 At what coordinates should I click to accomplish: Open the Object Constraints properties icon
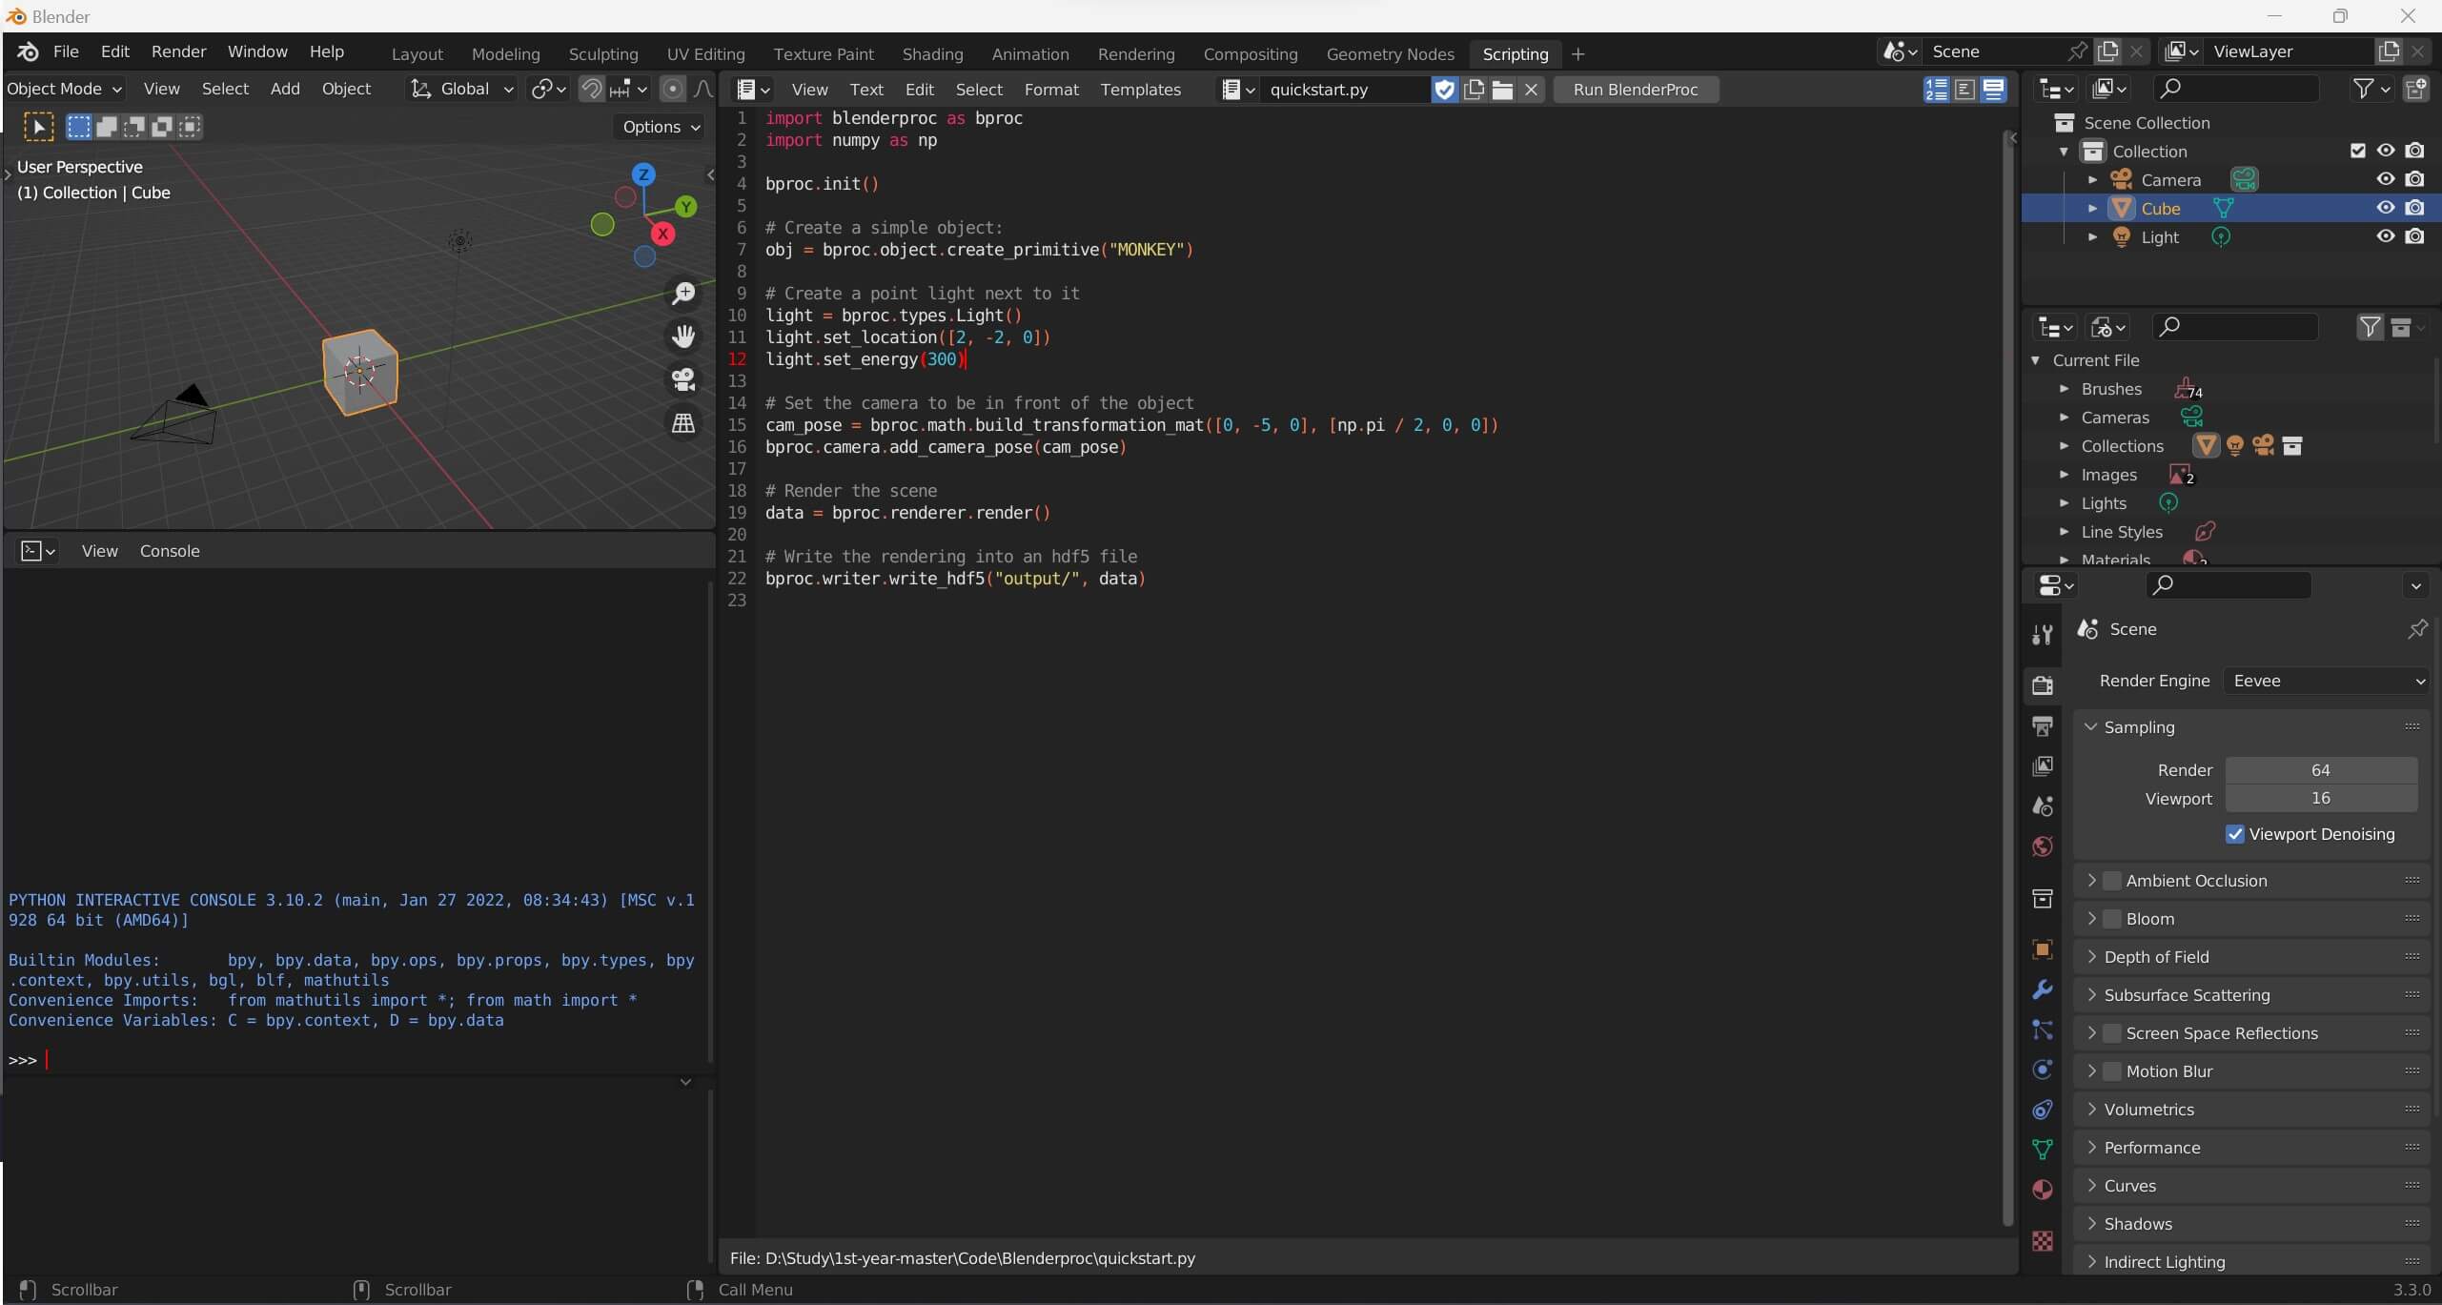coord(2042,1110)
